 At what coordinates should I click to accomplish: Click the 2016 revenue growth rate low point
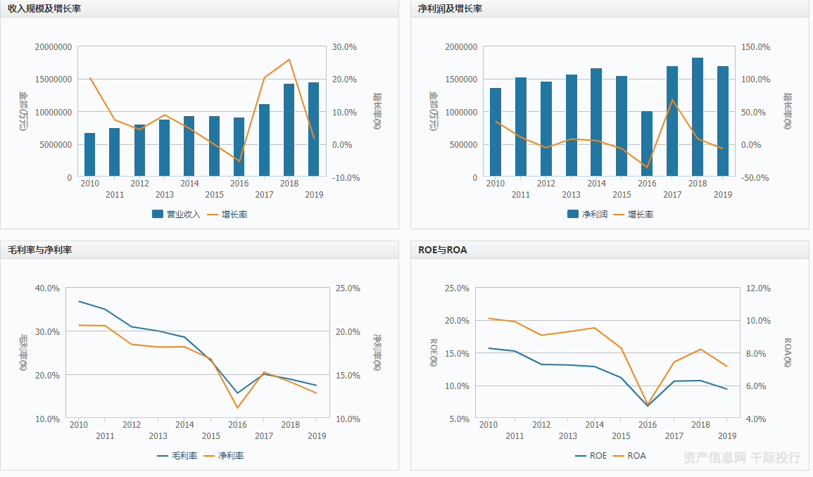point(239,161)
